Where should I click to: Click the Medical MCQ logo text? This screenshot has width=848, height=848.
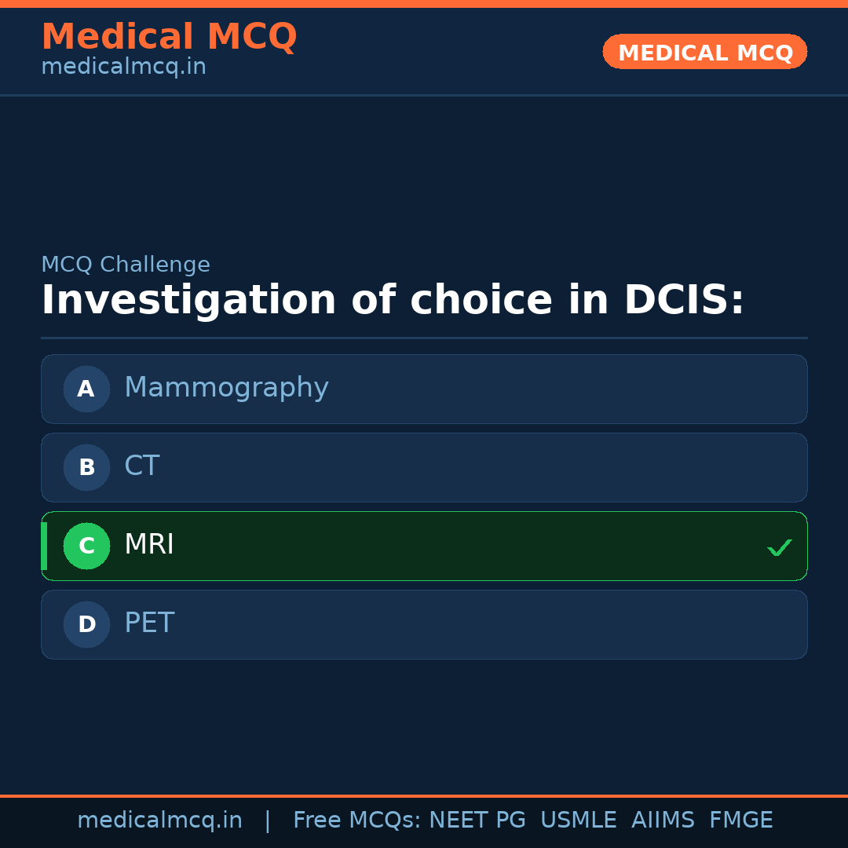point(170,37)
